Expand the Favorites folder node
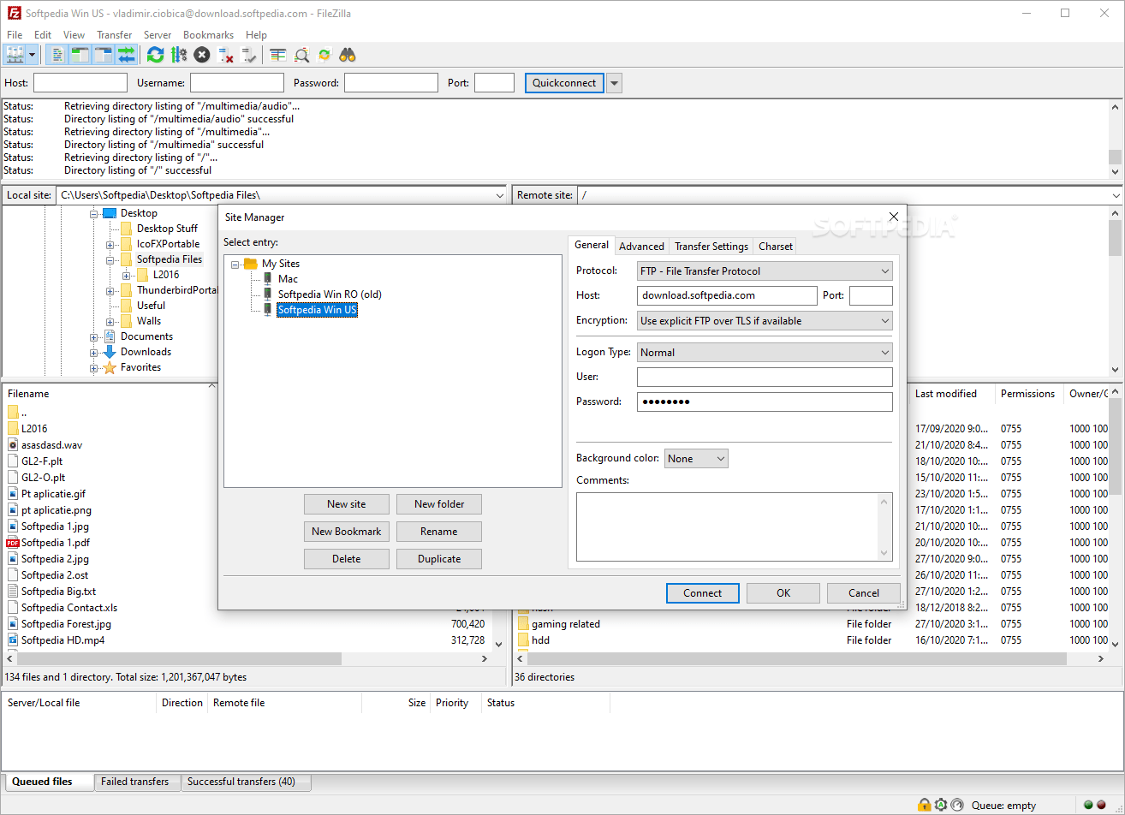This screenshot has width=1125, height=815. pos(94,368)
